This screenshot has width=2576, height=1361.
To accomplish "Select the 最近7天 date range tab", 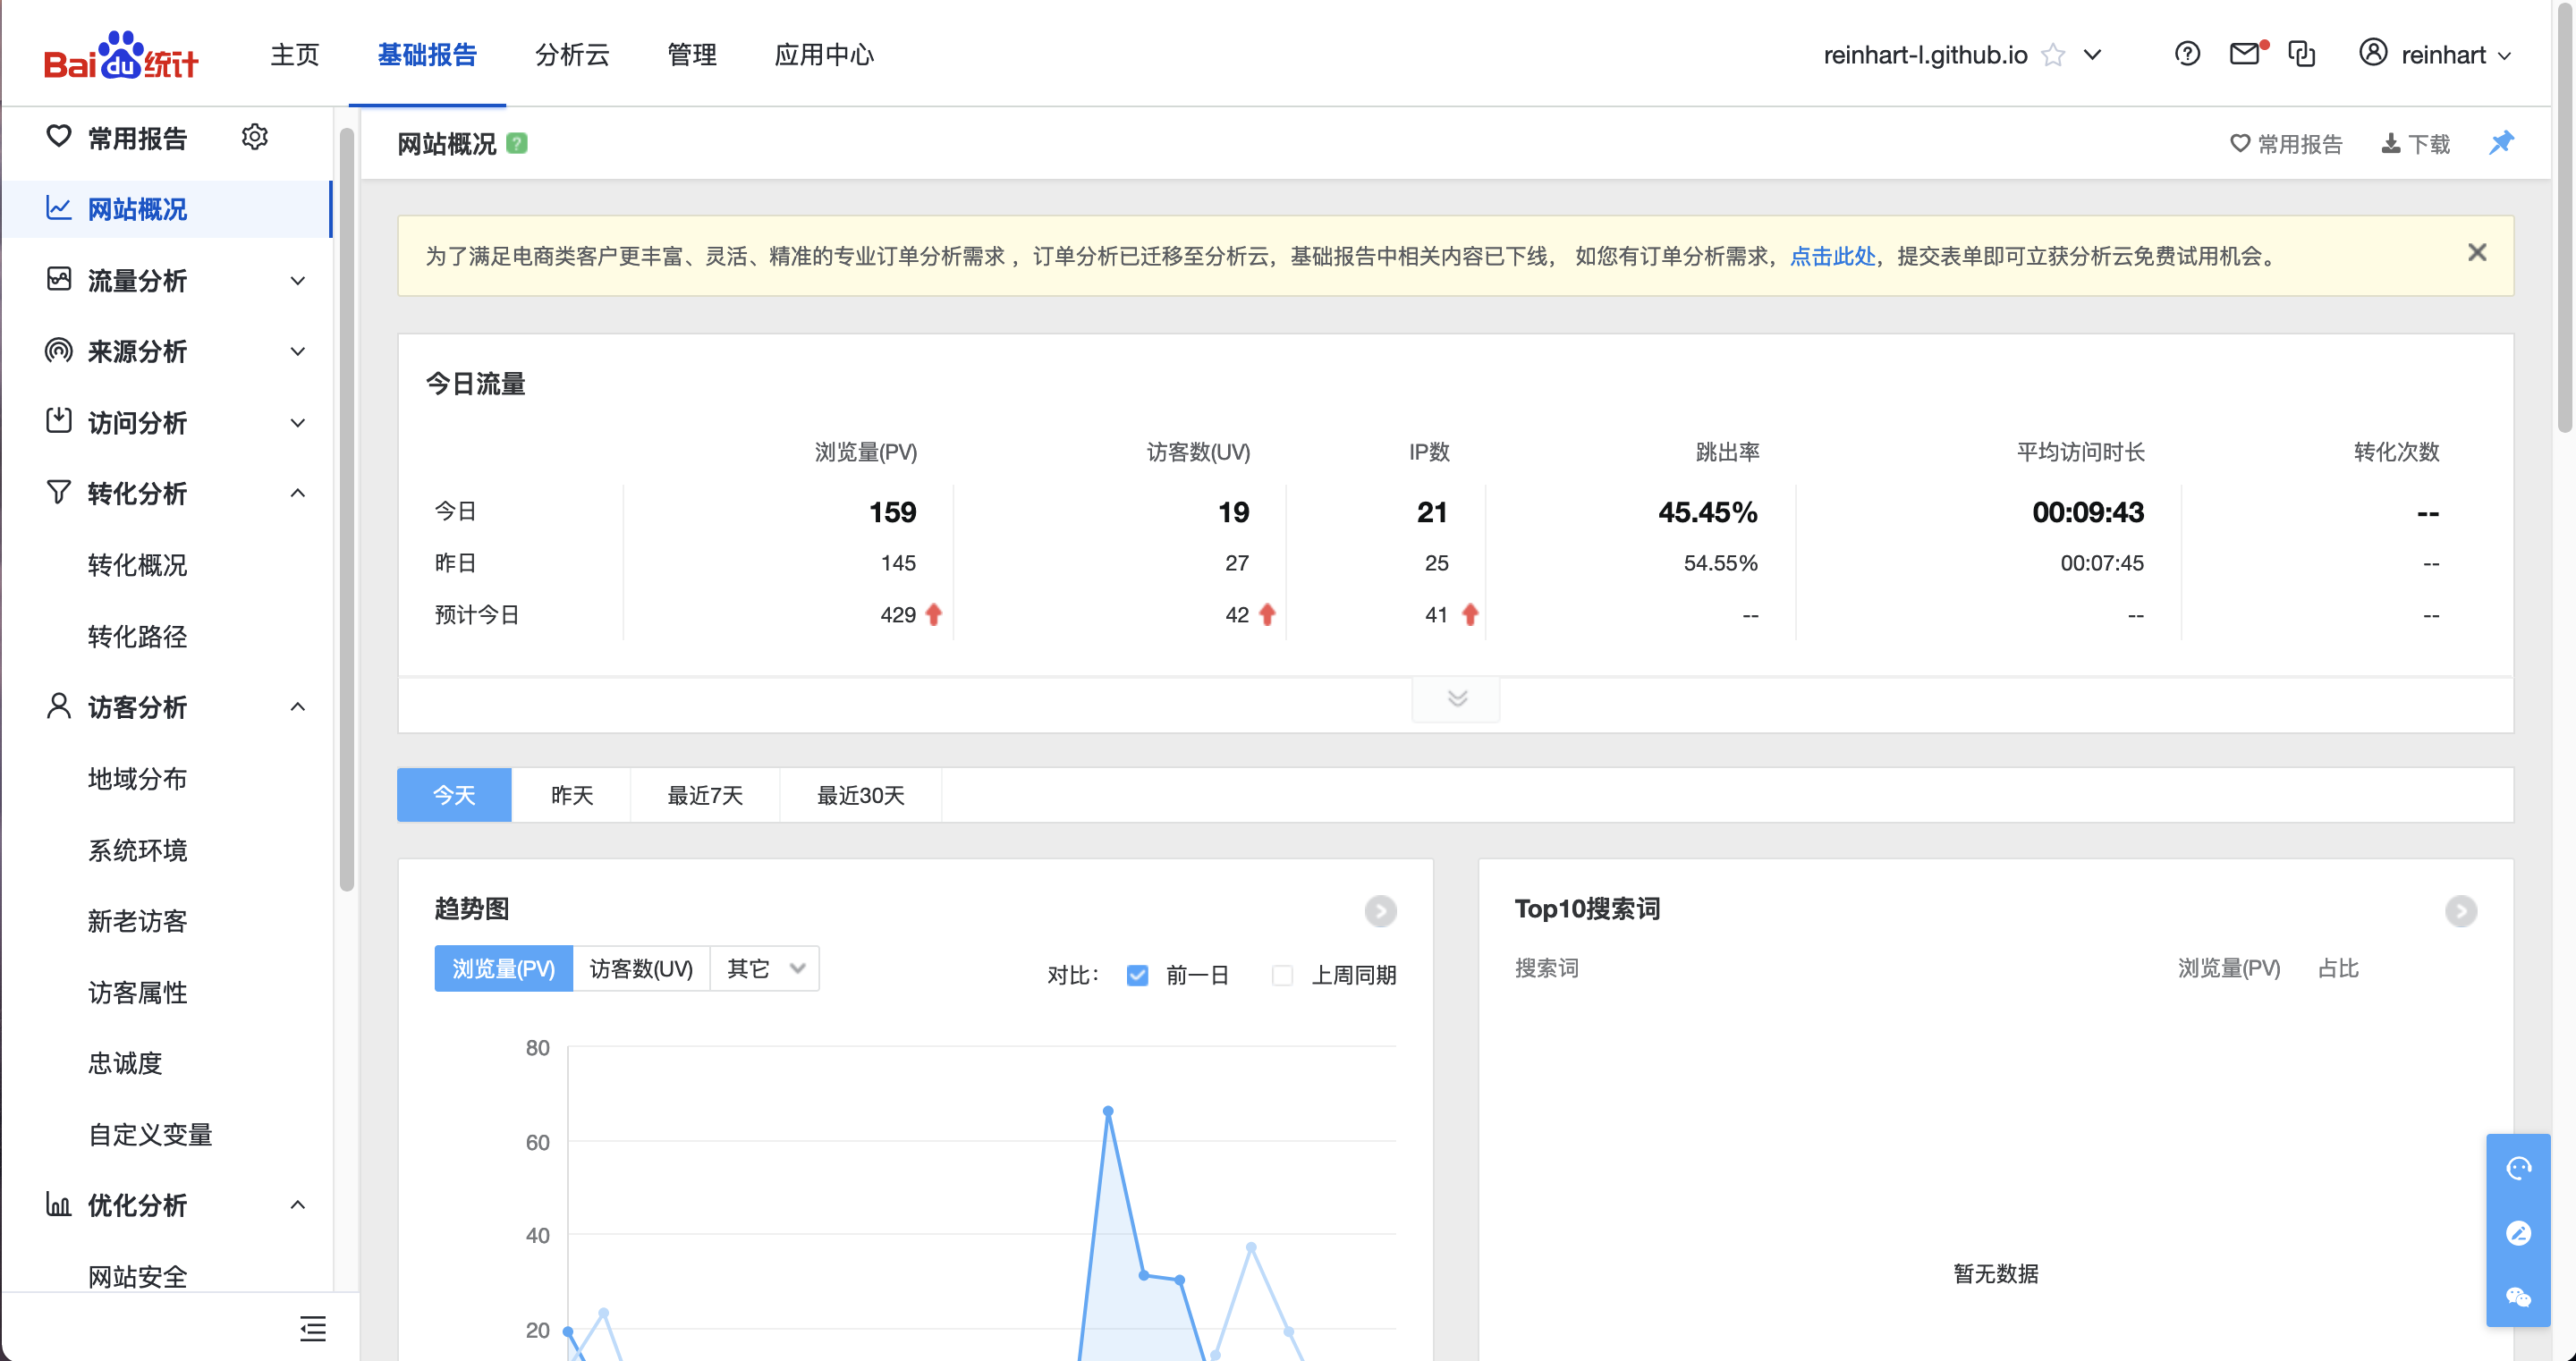I will [705, 795].
